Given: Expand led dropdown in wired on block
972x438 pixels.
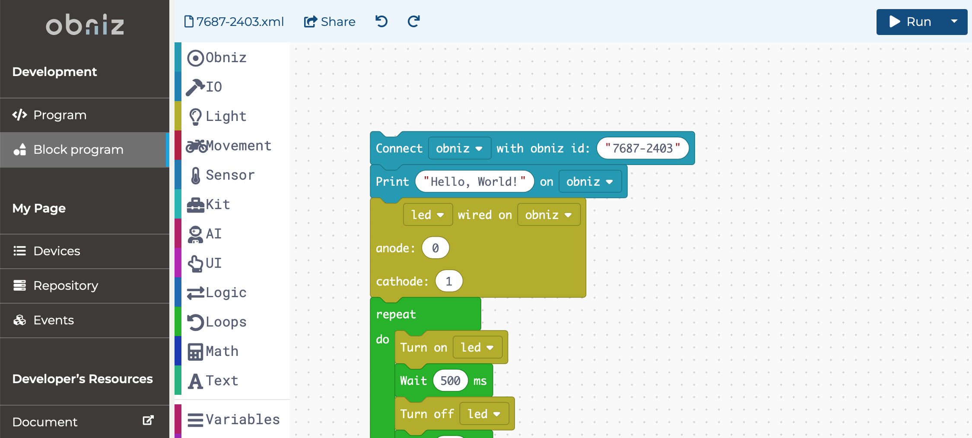Looking at the screenshot, I should (x=427, y=215).
